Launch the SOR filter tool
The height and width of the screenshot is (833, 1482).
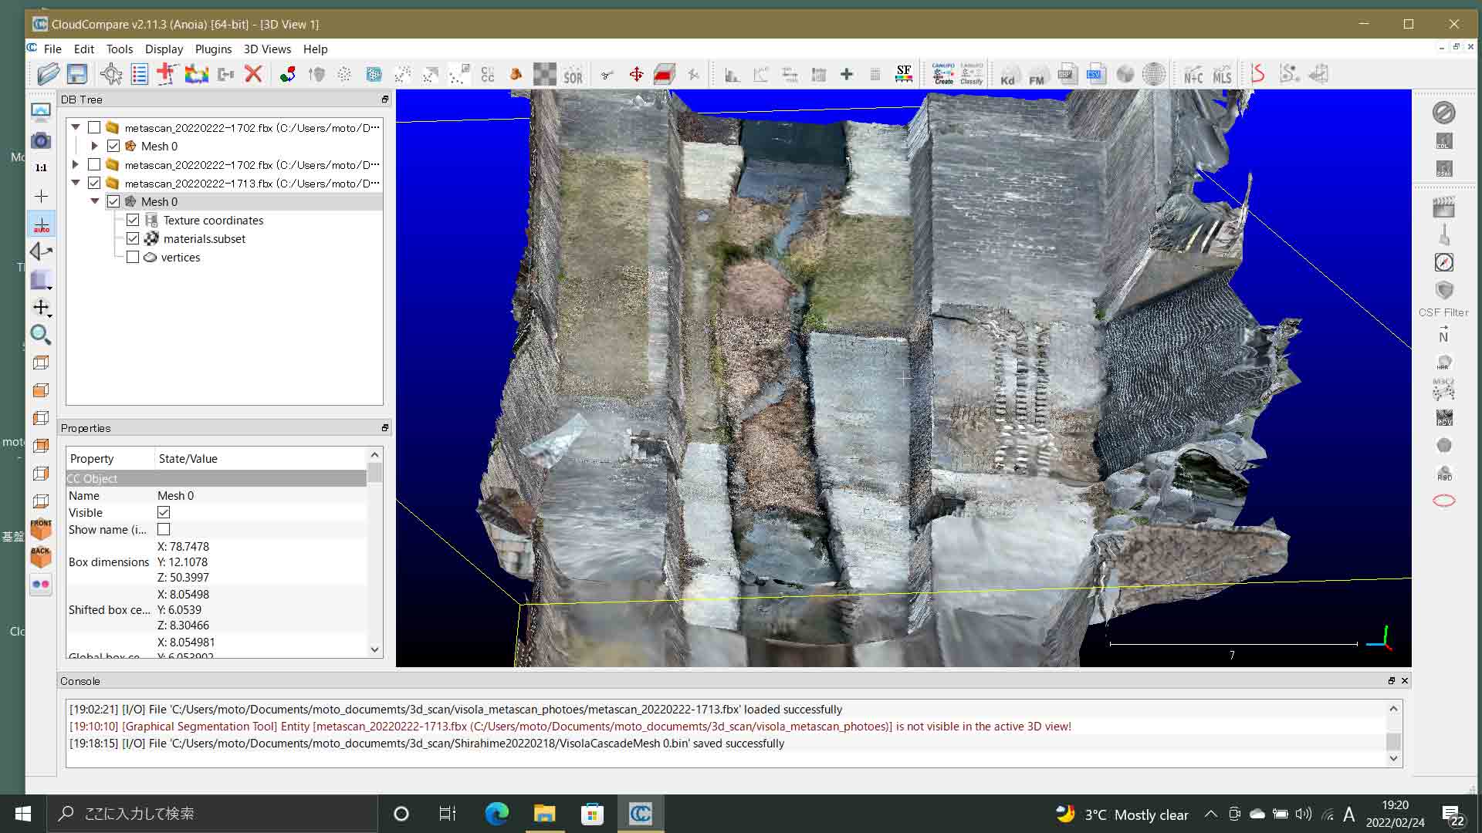click(574, 74)
